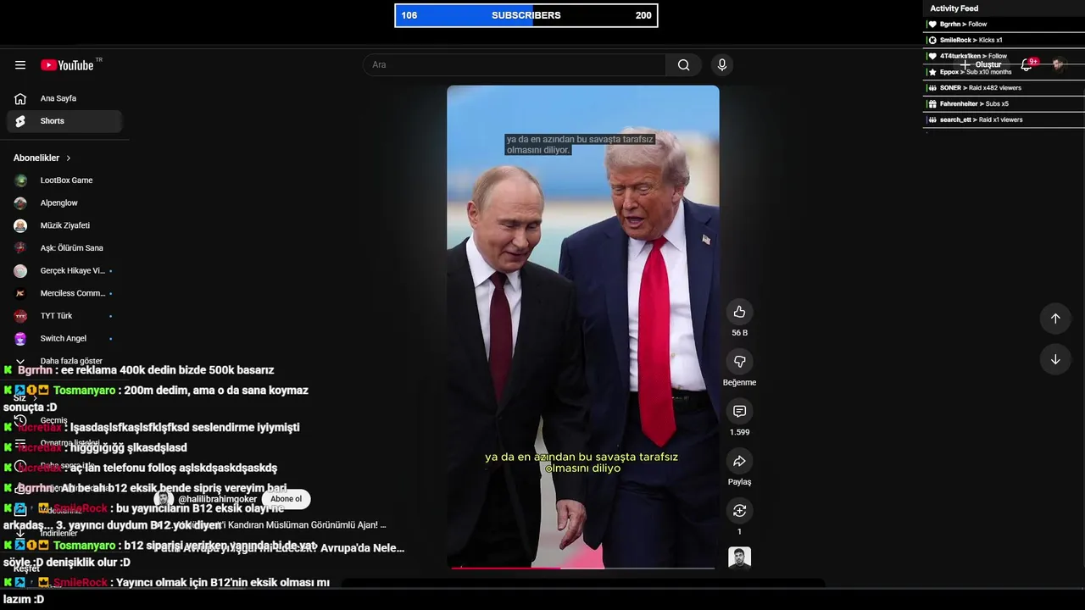This screenshot has height=610, width=1085.
Task: Select Shorts in the sidebar
Action: pos(64,121)
